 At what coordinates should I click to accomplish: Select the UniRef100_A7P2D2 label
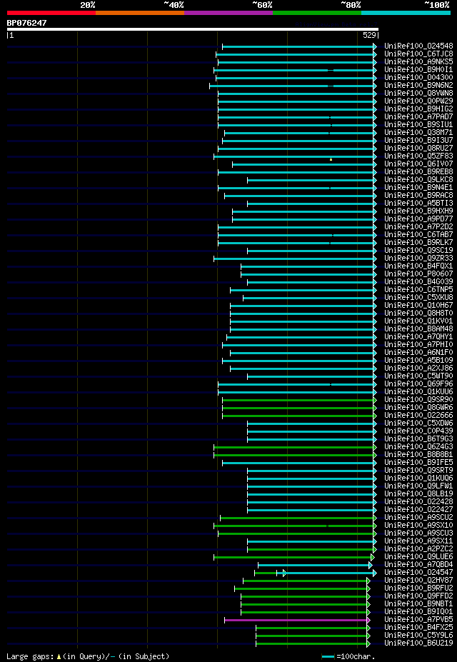click(418, 226)
